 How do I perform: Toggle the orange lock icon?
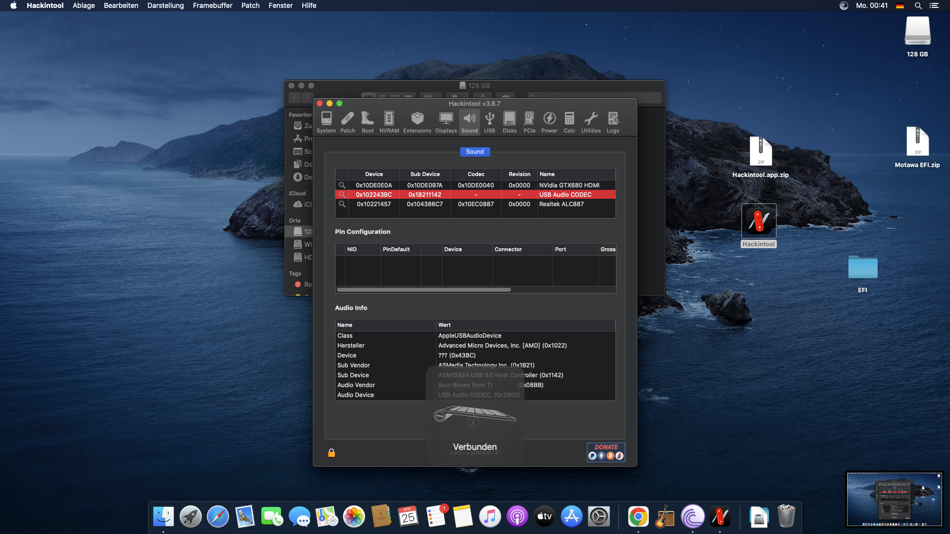(332, 453)
